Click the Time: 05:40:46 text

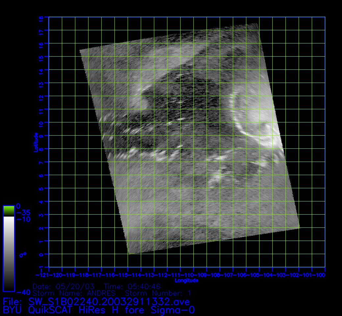click(x=132, y=286)
